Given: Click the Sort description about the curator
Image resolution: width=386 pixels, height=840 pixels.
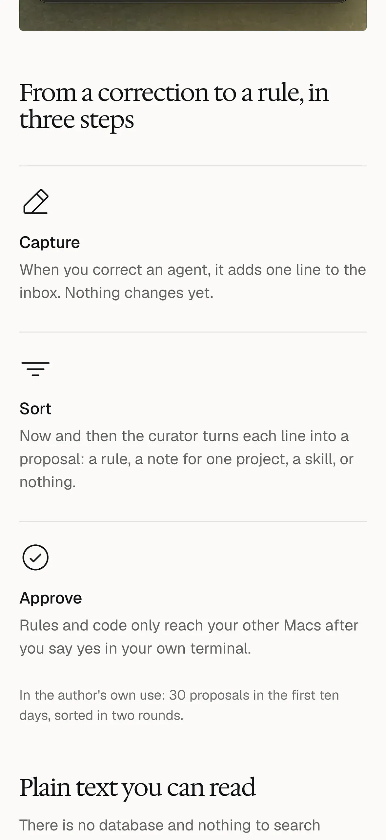Looking at the screenshot, I should [x=187, y=459].
